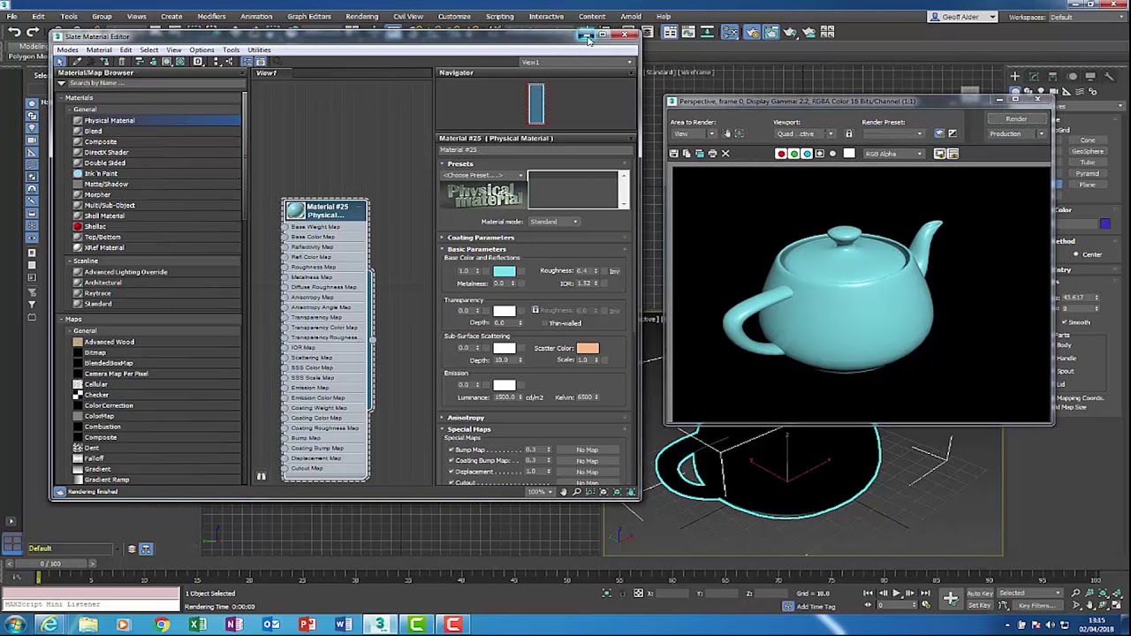Image resolution: width=1131 pixels, height=636 pixels.
Task: Open PowerPoint from the Windows taskbar
Action: point(307,625)
